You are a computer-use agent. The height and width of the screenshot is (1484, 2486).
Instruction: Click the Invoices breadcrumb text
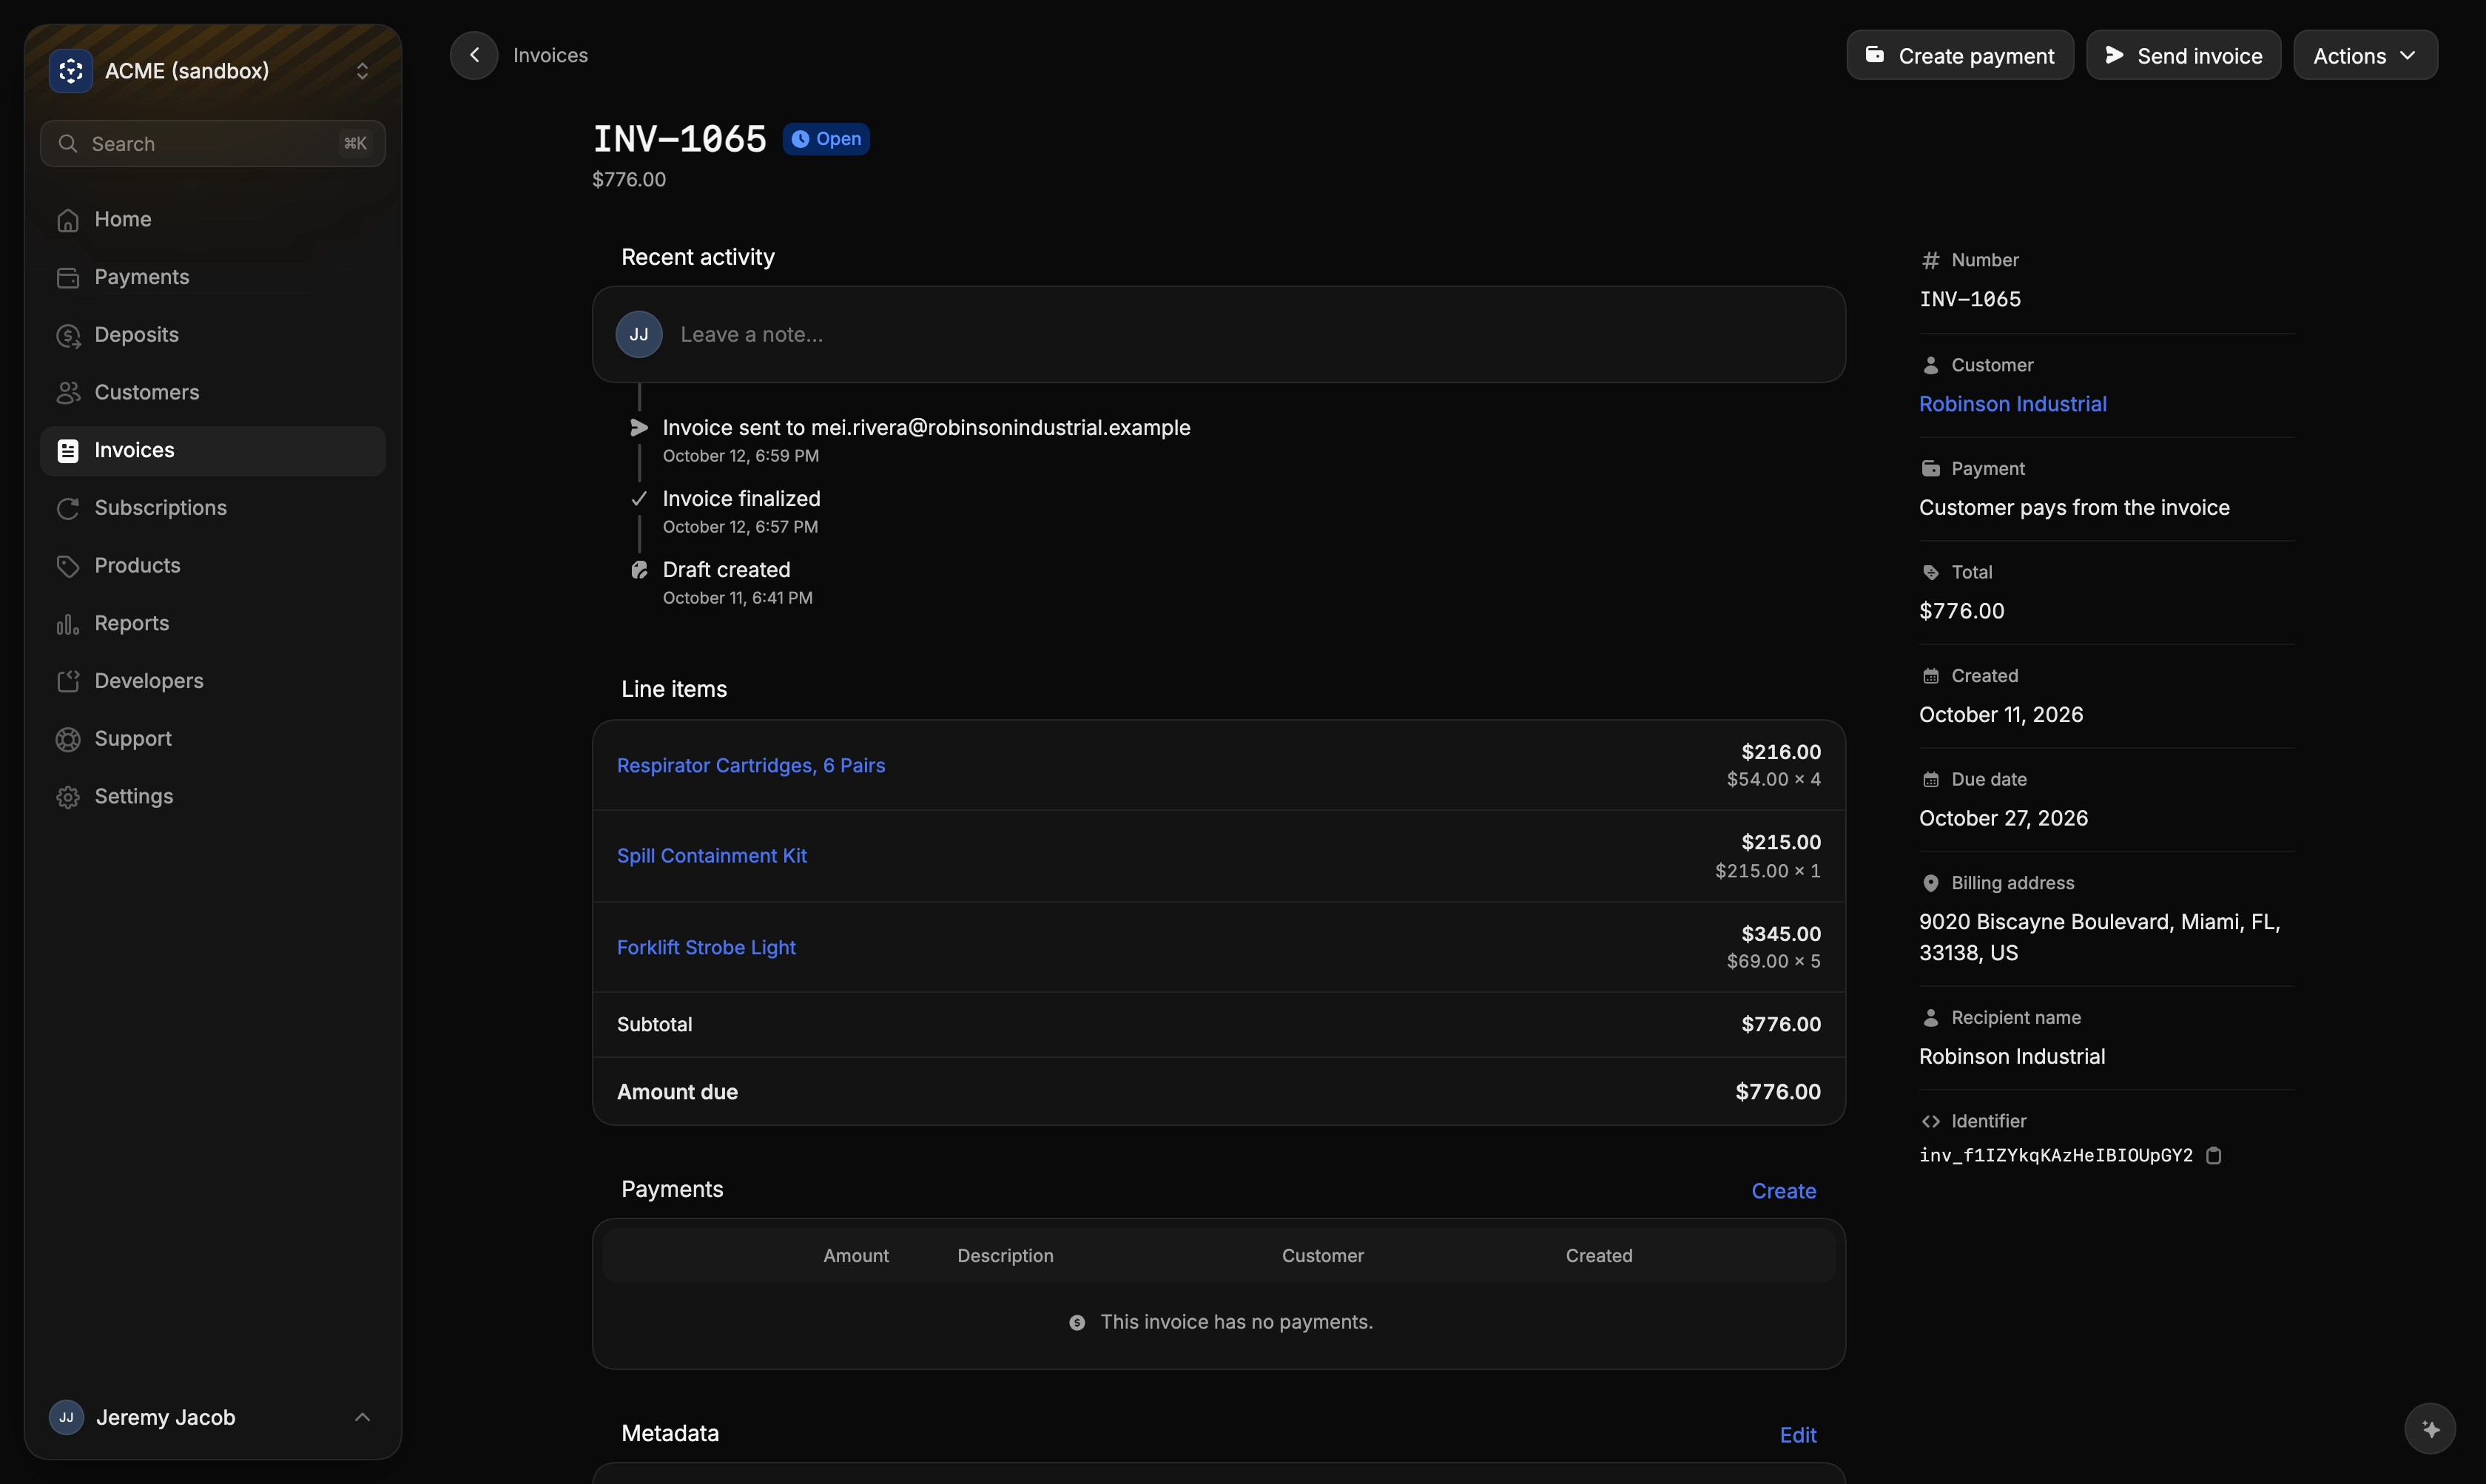coord(550,55)
